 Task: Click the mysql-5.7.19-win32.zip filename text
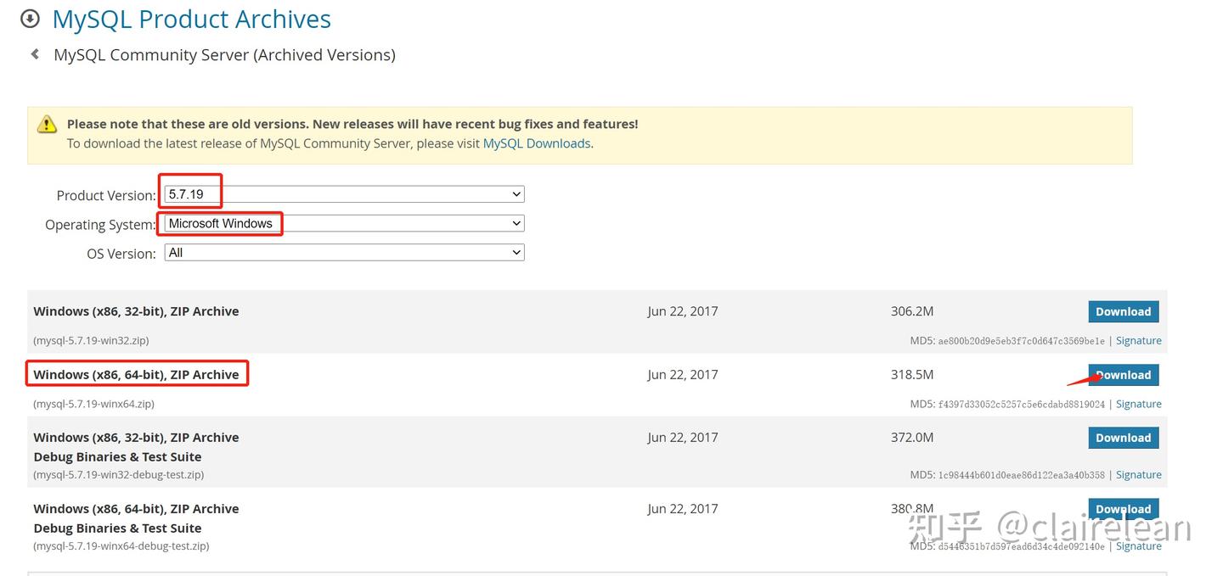[x=91, y=340]
